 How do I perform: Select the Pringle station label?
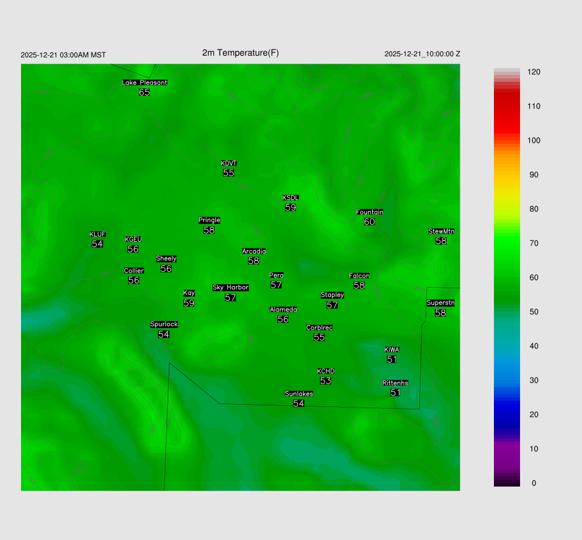click(x=209, y=221)
